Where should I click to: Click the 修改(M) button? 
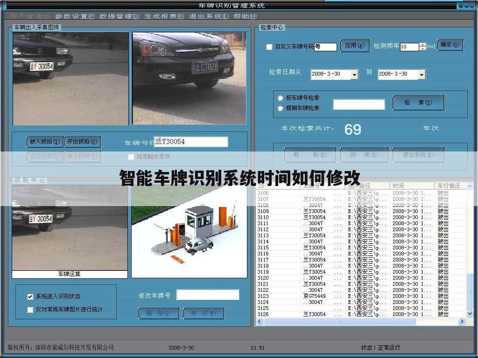204,313
